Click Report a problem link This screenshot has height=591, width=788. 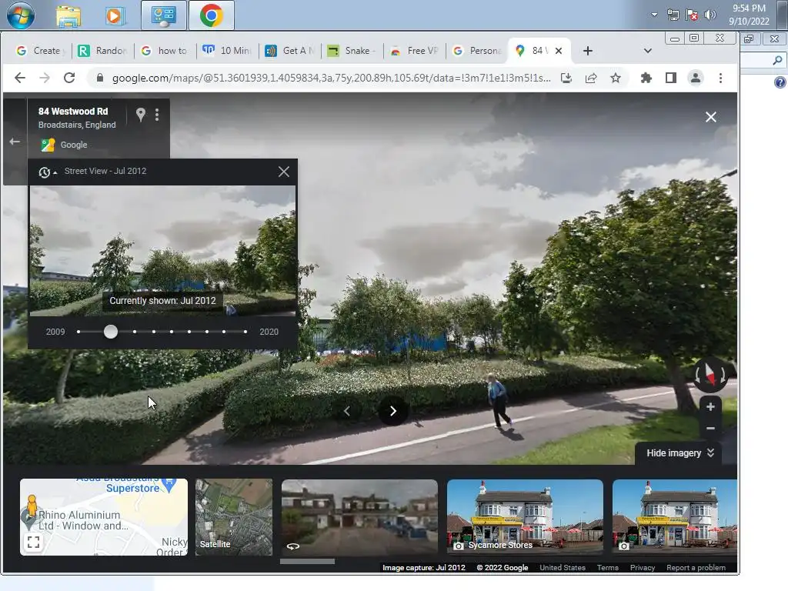click(x=696, y=568)
